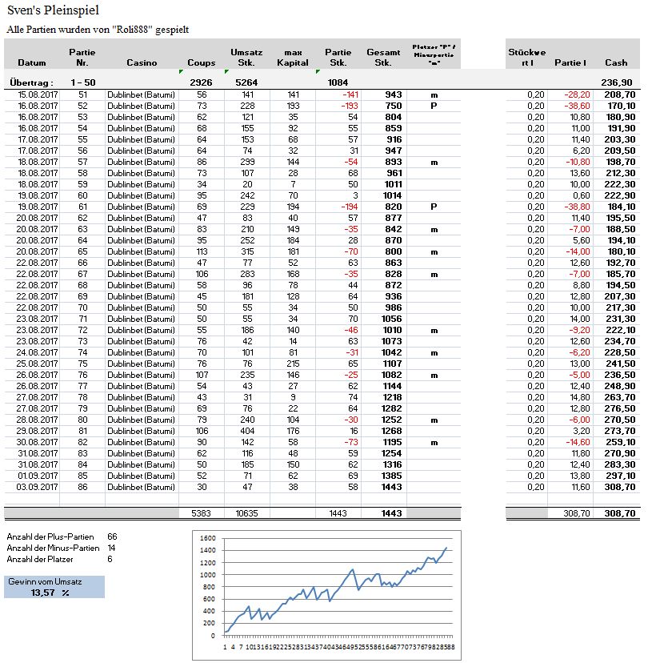Click the P marker in Partie 61 row
This screenshot has width=648, height=663.
[x=433, y=206]
